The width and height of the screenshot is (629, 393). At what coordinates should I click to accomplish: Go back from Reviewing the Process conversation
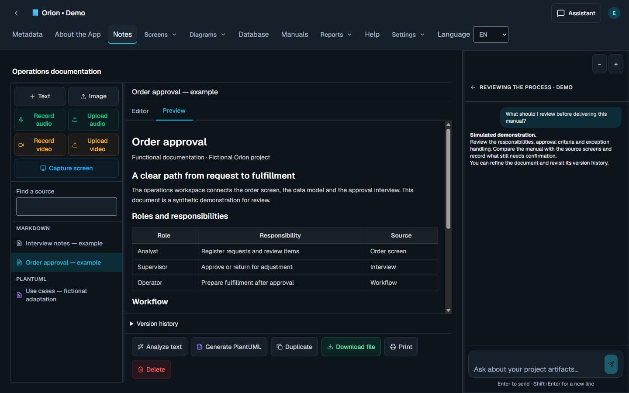(x=473, y=87)
